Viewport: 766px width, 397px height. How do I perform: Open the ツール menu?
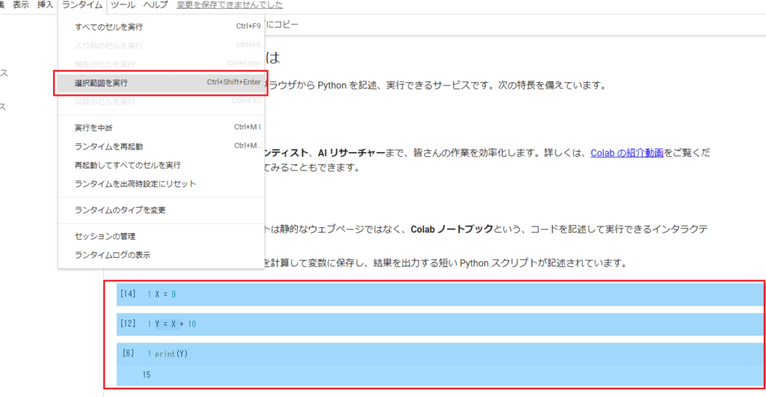123,5
